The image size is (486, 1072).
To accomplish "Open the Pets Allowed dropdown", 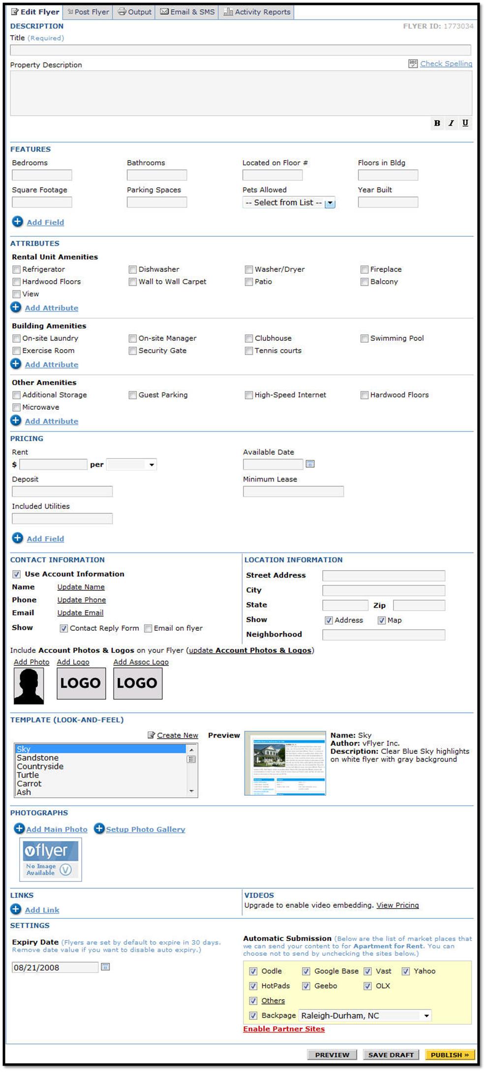I will [x=289, y=202].
